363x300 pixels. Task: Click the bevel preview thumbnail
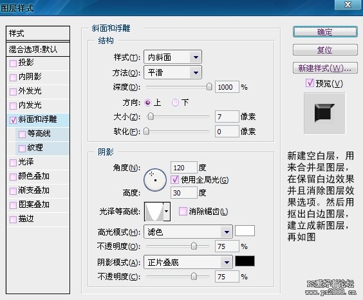[324, 113]
